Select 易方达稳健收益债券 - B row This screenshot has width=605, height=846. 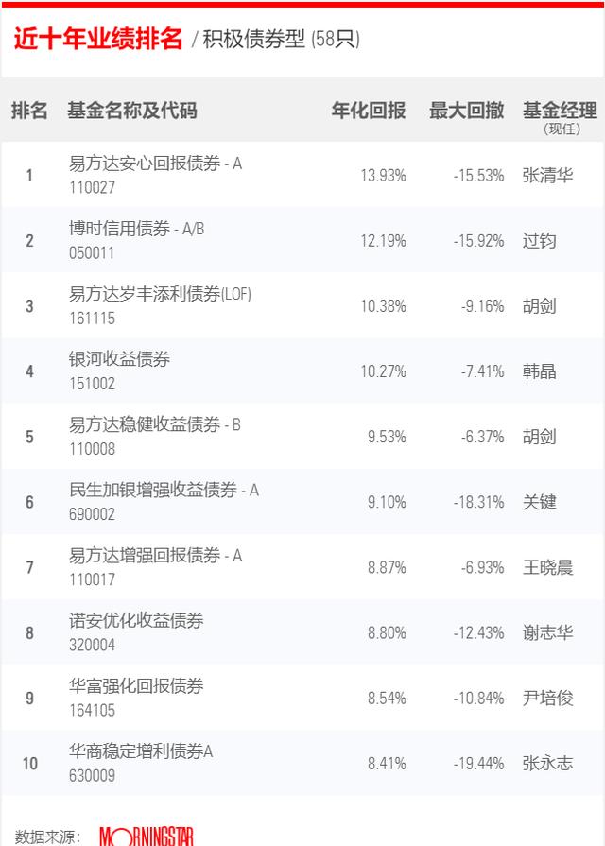click(302, 436)
